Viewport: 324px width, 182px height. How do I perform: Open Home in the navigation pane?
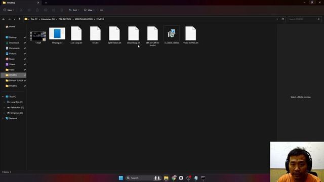[x=10, y=27]
